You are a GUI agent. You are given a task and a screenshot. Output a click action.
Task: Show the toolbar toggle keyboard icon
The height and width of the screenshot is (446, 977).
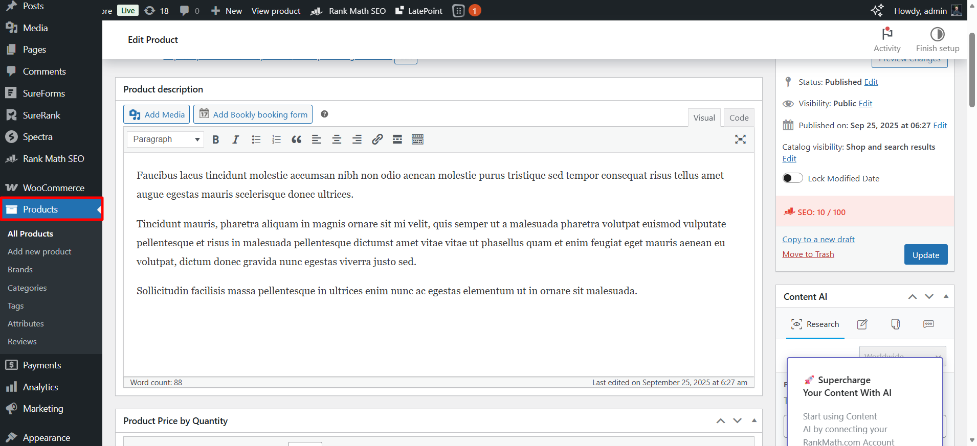click(417, 139)
